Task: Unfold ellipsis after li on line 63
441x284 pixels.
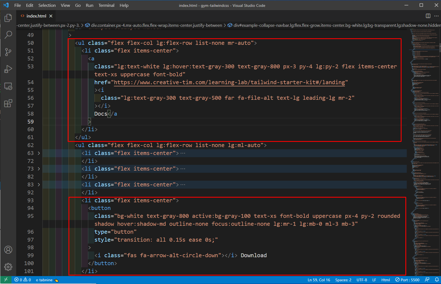Action: click(x=183, y=153)
